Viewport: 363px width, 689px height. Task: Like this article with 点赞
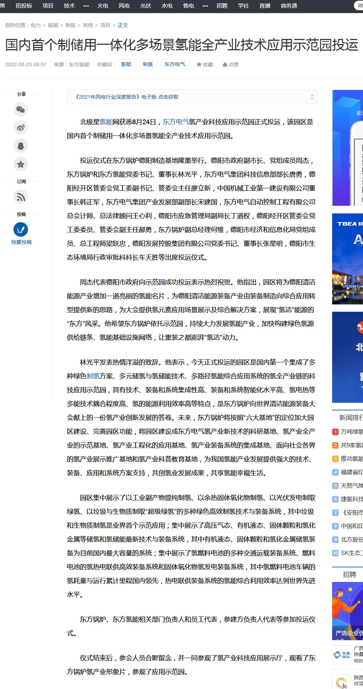point(231,64)
